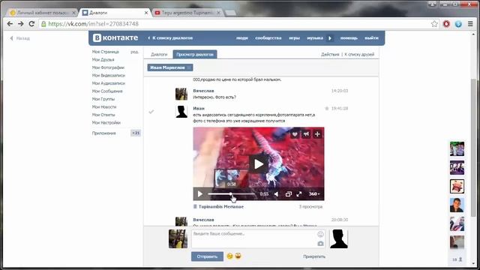
Task: Bookmark the page with the star icon
Action: 434,24
